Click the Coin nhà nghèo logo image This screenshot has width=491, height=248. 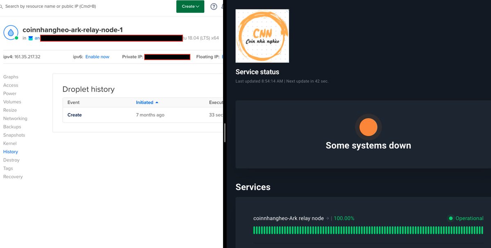pos(262,36)
